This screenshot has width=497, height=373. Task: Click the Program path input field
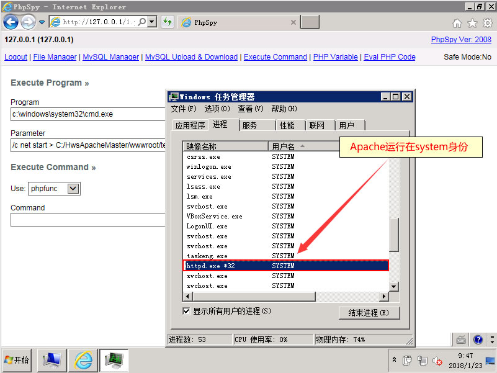click(x=88, y=114)
